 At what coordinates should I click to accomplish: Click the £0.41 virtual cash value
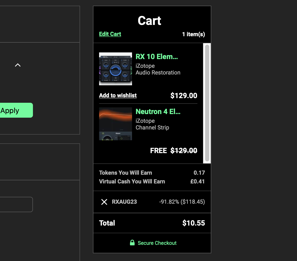(x=198, y=181)
